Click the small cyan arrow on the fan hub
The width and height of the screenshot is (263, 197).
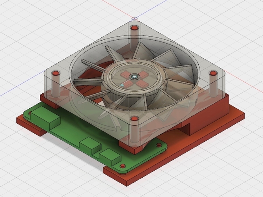click(x=122, y=85)
